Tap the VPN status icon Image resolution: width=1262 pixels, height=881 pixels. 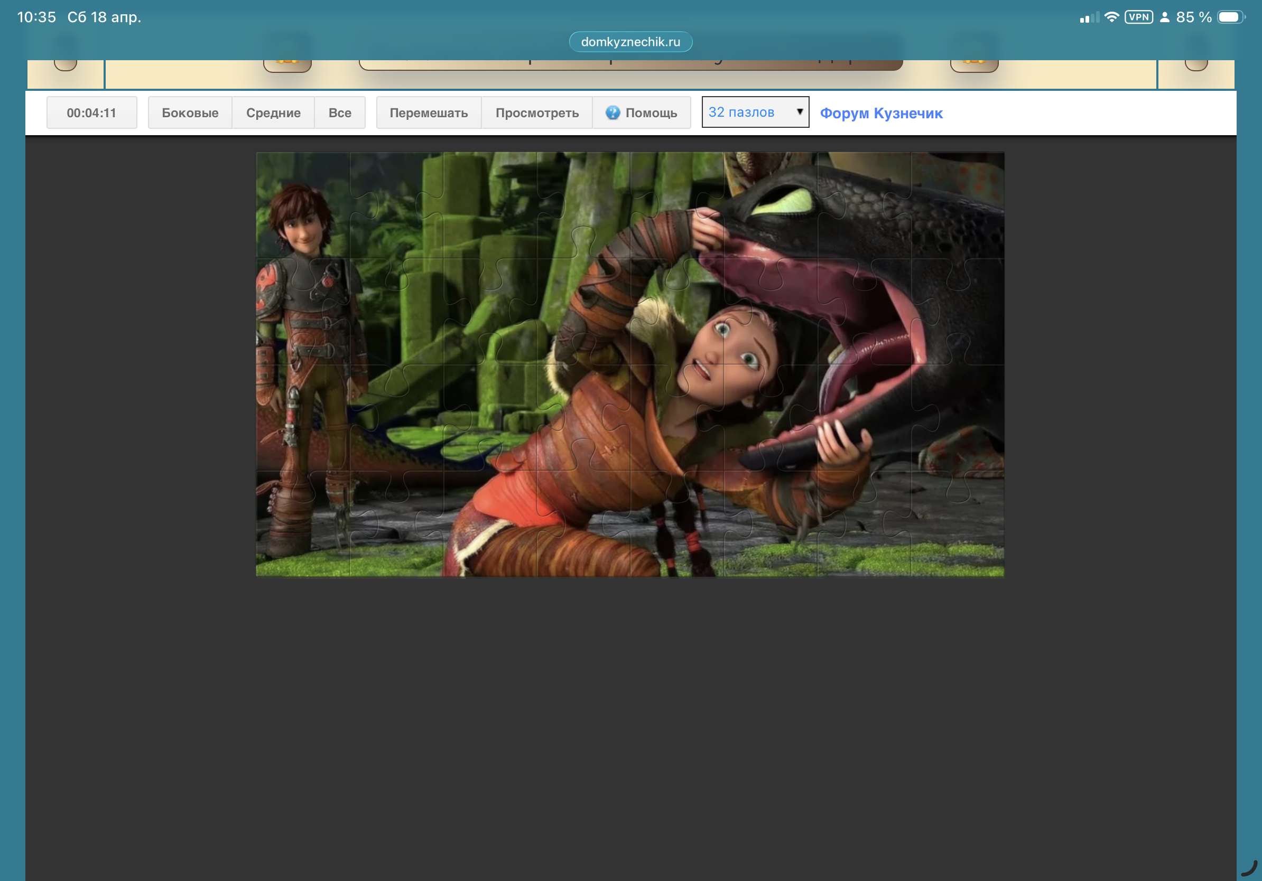point(1138,17)
